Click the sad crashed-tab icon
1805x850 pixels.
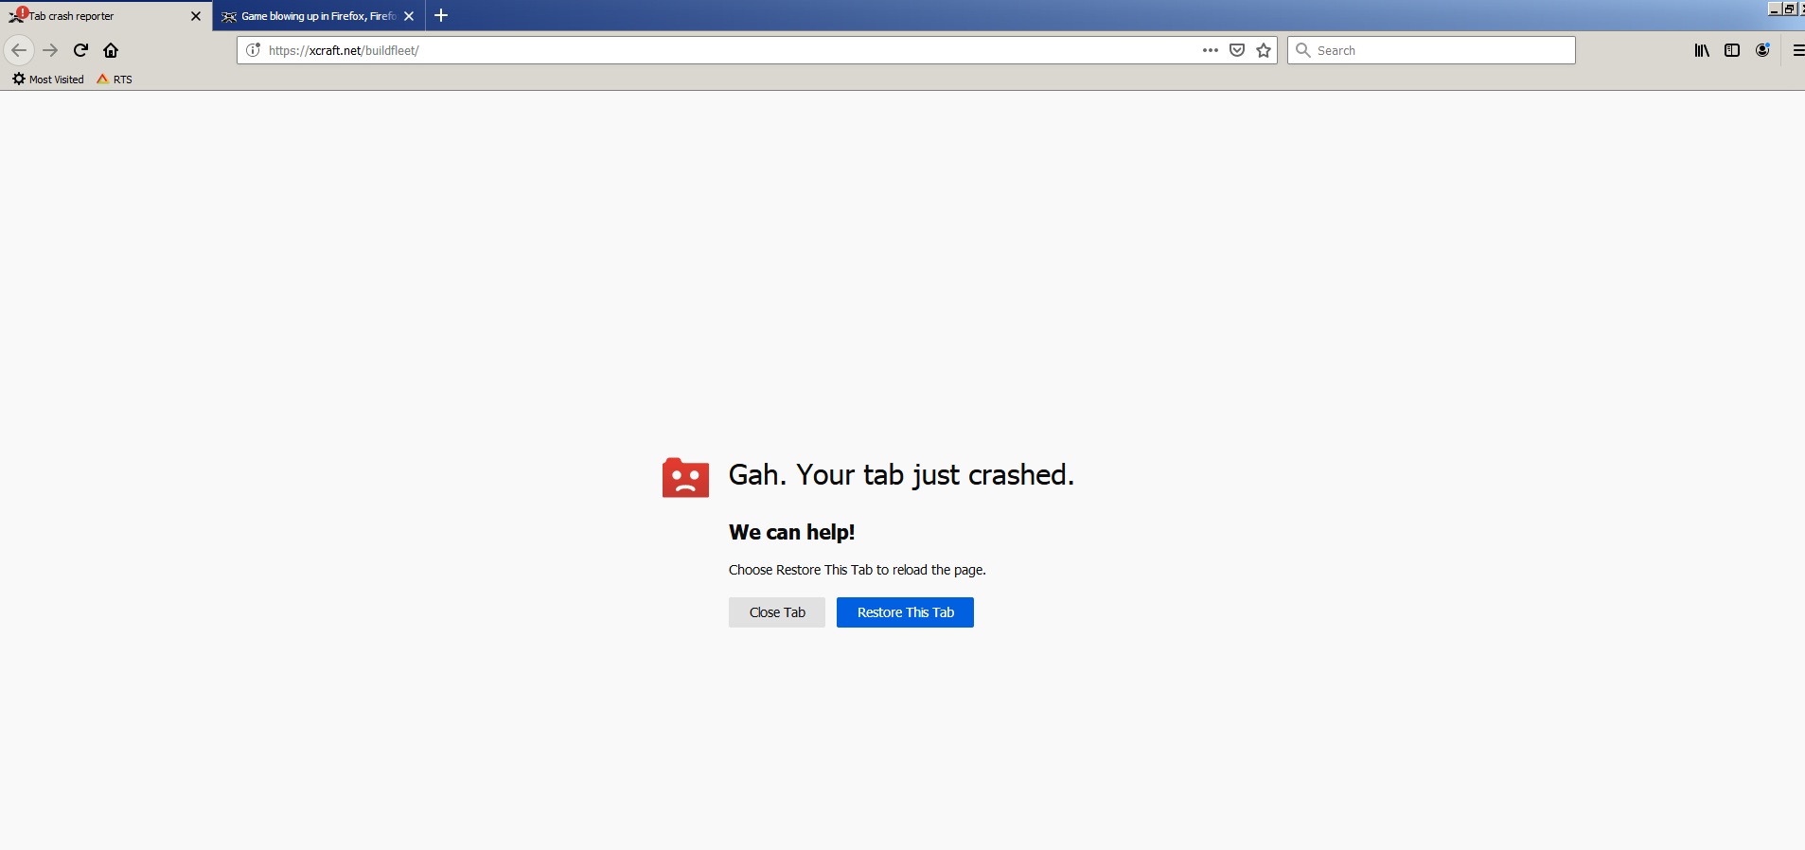click(x=685, y=477)
